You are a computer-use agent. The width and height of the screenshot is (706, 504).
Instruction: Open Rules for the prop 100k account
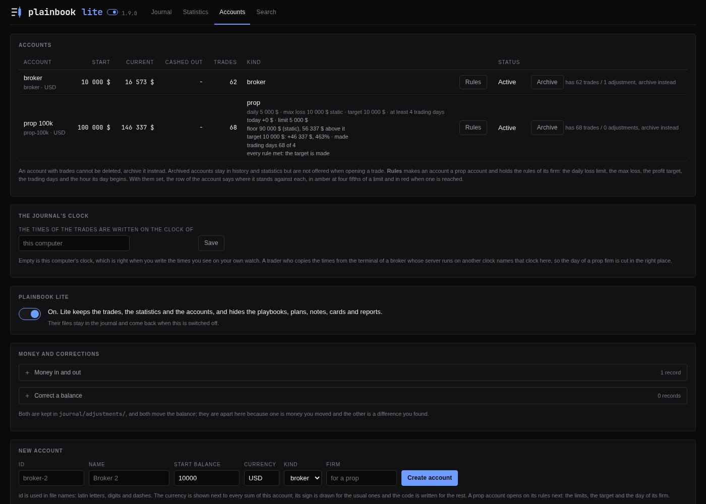(x=473, y=128)
